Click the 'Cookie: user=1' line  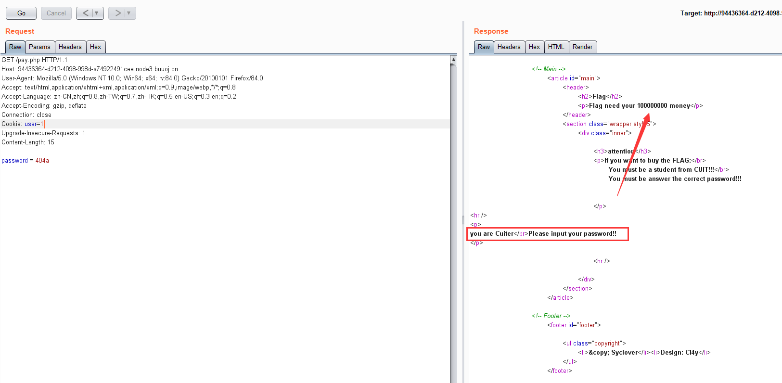pyautogui.click(x=23, y=124)
